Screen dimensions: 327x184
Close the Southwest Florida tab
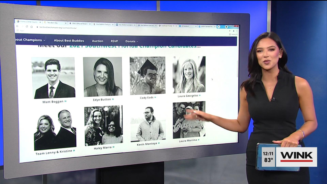(177, 26)
